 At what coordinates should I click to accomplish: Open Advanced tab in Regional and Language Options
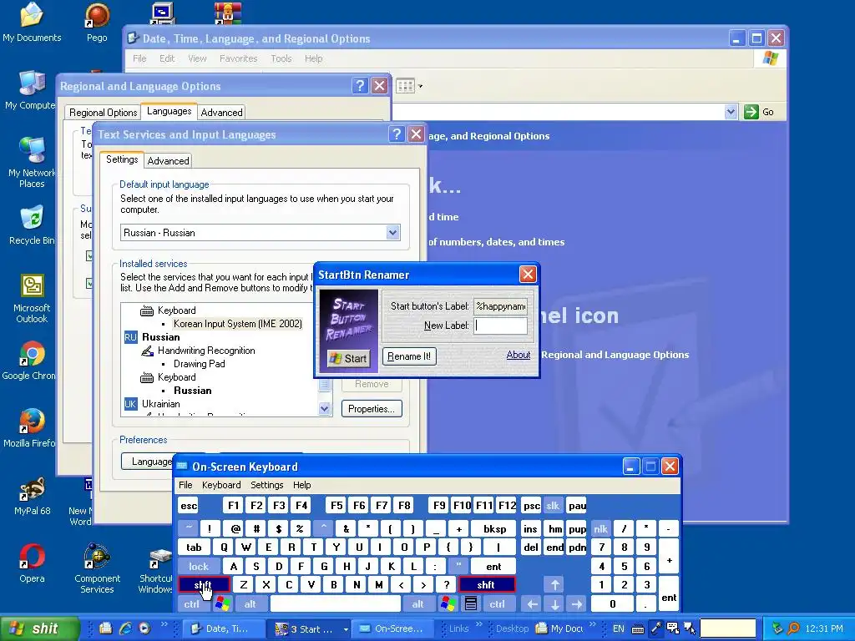[221, 113]
